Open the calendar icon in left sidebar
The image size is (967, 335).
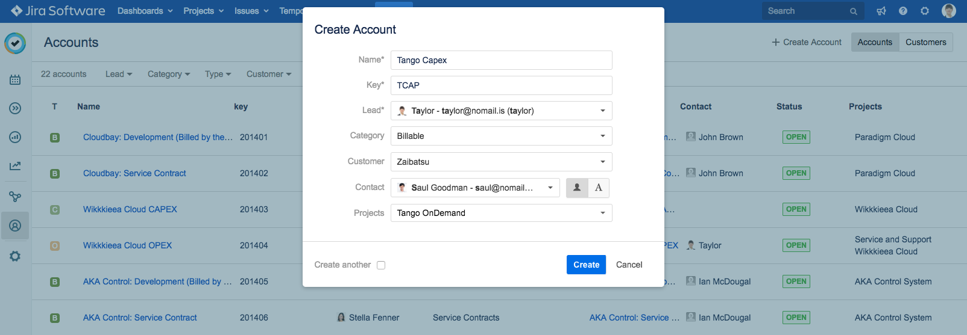click(15, 79)
